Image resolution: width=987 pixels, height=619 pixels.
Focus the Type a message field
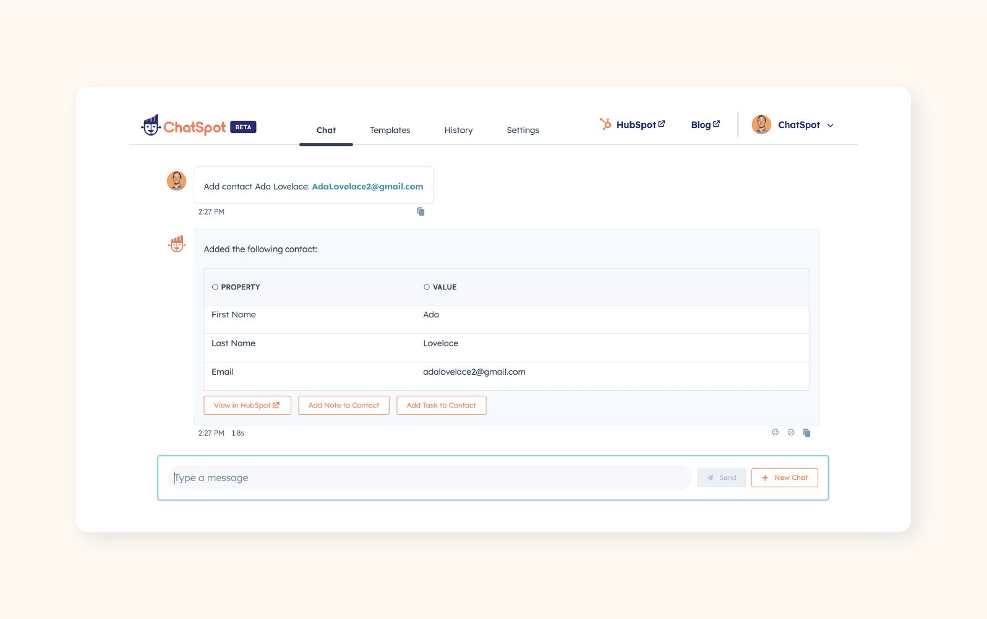point(430,477)
